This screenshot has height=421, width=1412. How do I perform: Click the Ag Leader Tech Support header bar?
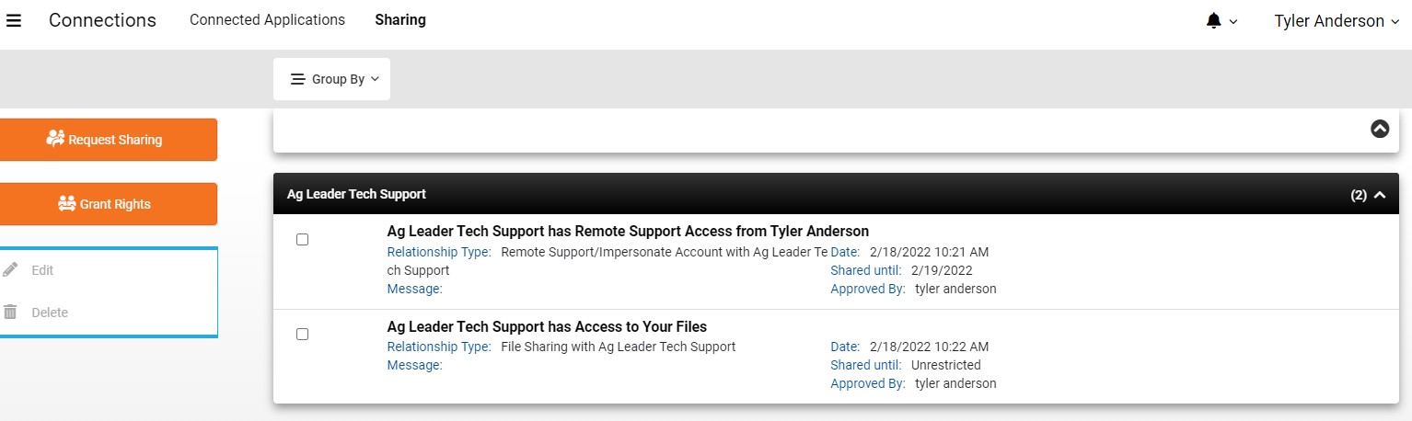[x=836, y=194]
